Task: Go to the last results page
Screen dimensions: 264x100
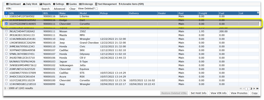Action: (257, 89)
